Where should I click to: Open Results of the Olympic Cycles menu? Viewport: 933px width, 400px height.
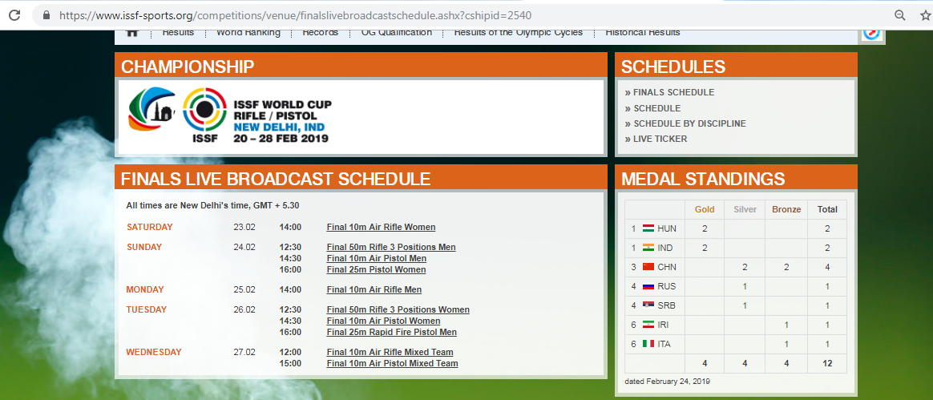coord(519,32)
